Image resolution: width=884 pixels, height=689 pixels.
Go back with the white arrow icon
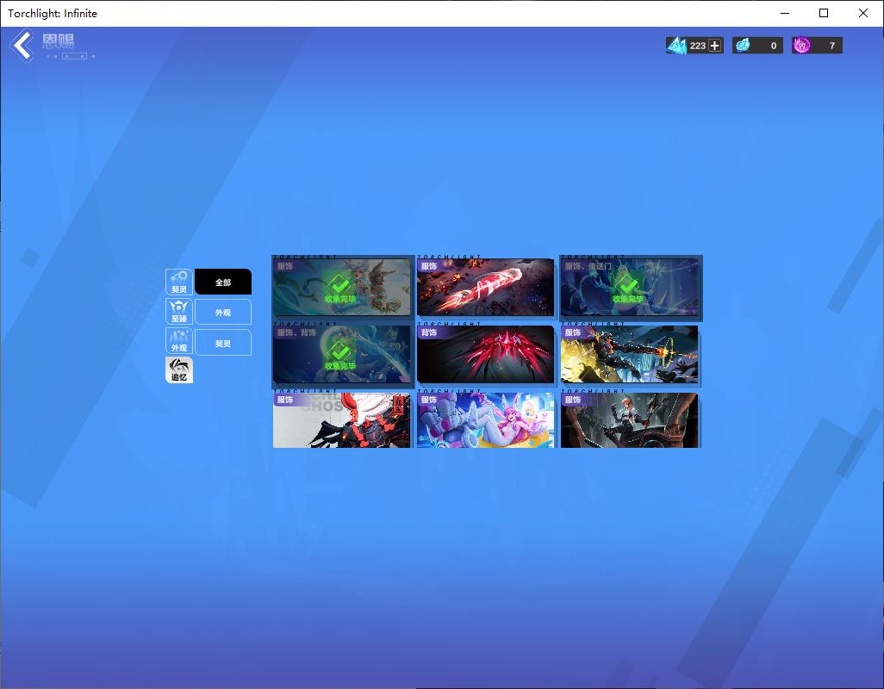(22, 45)
